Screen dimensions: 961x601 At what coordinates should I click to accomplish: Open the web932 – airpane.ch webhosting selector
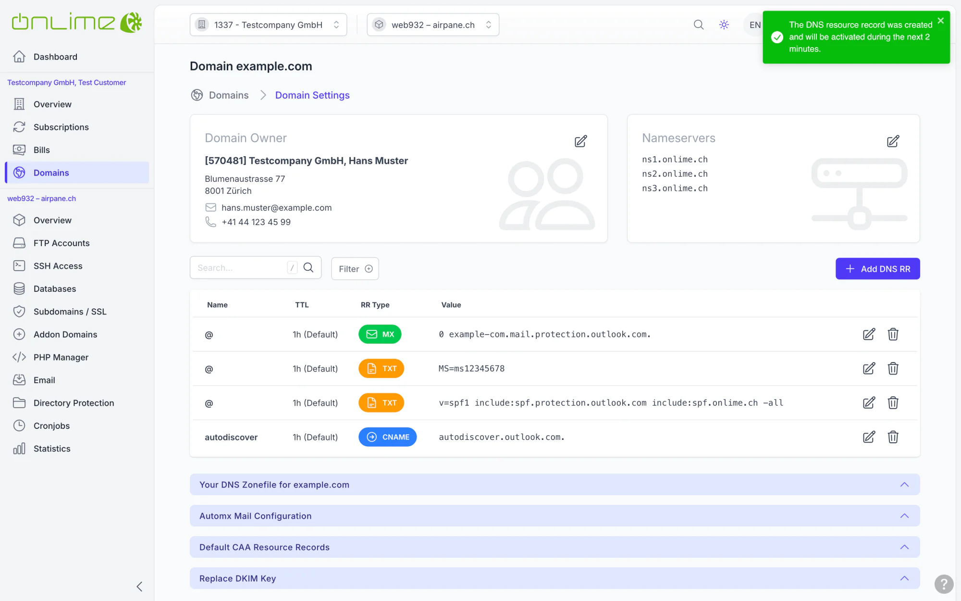tap(433, 25)
